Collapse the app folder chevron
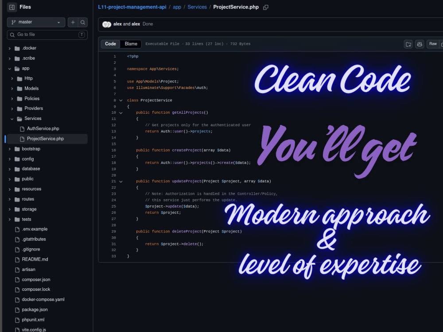This screenshot has width=443, height=332. pos(10,69)
